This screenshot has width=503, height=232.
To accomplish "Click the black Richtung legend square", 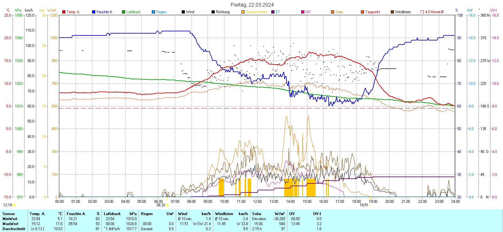I will coord(213,12).
